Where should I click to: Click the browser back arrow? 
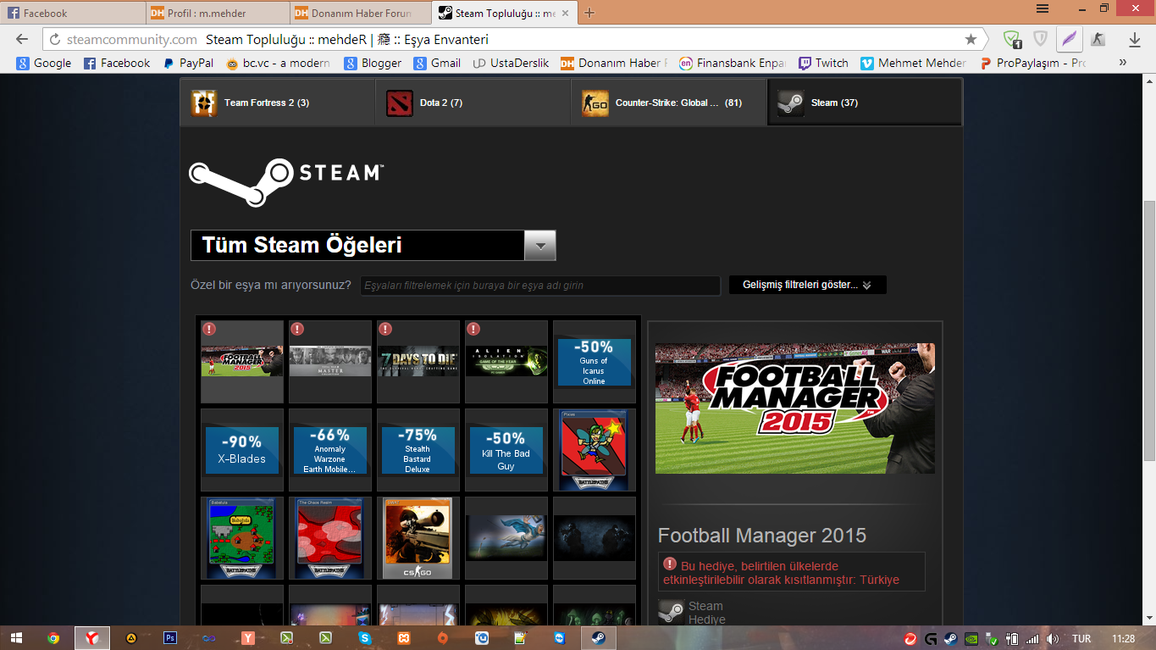click(22, 39)
